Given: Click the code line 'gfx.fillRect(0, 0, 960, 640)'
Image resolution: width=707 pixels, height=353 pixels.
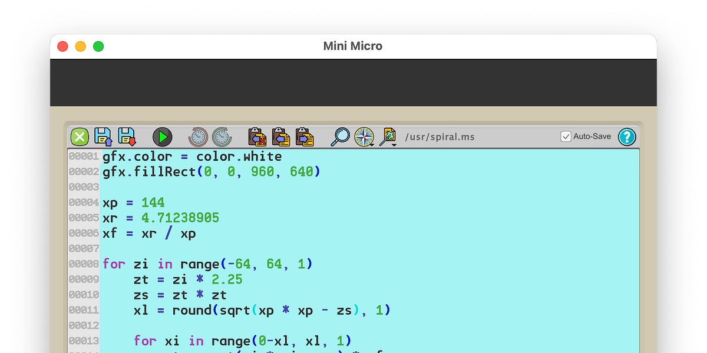Looking at the screenshot, I should [x=212, y=172].
